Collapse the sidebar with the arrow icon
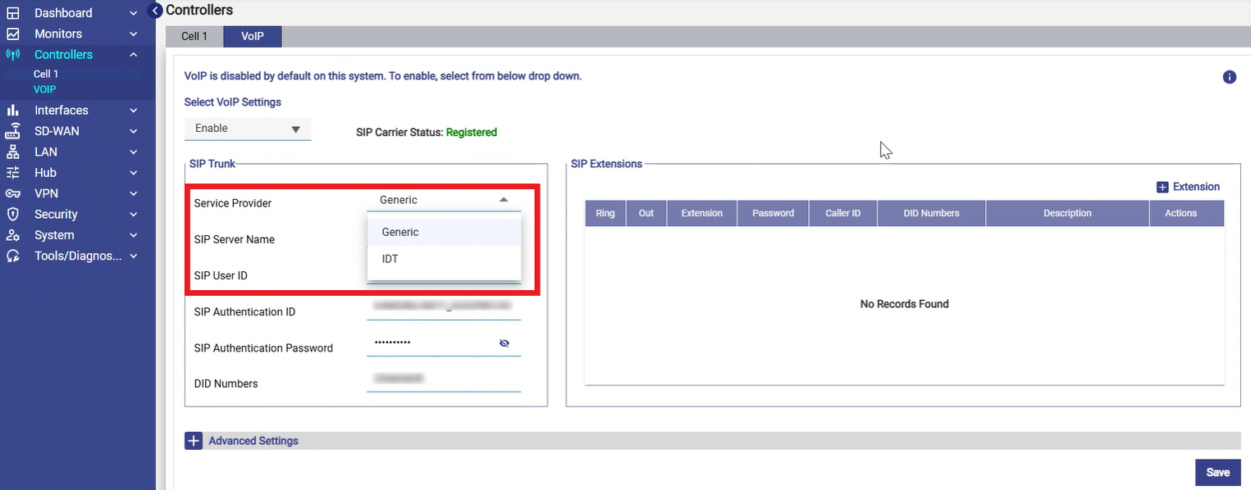This screenshot has width=1251, height=490. pos(155,11)
